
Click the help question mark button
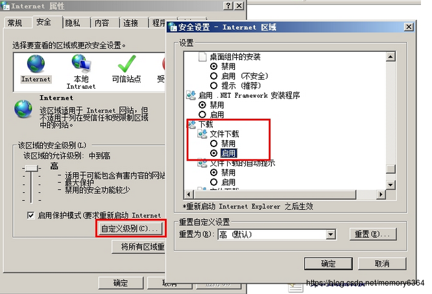tap(228, 5)
